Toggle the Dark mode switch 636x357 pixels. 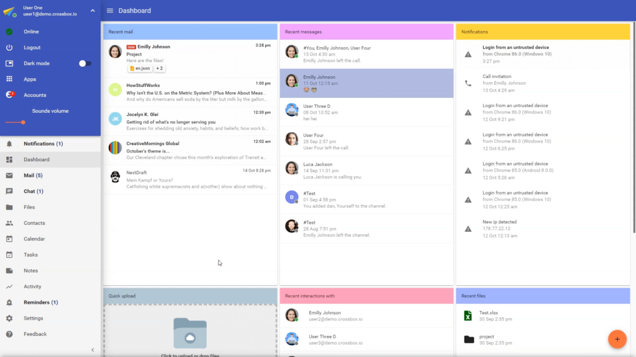[85, 63]
